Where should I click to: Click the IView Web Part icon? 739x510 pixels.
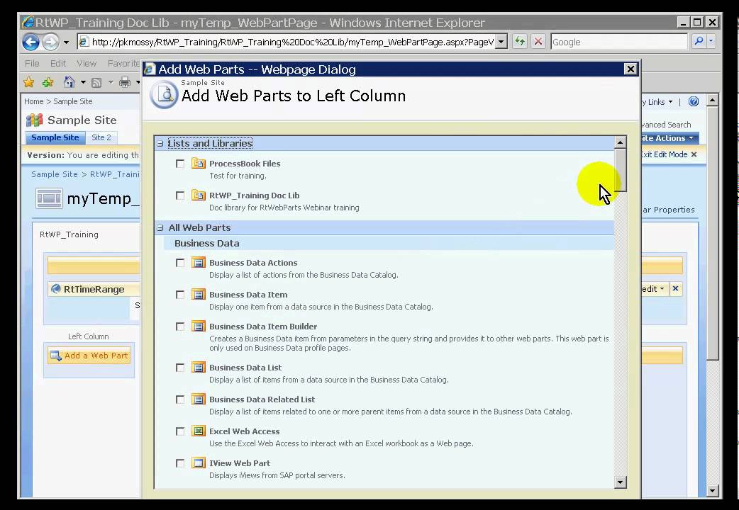(199, 463)
